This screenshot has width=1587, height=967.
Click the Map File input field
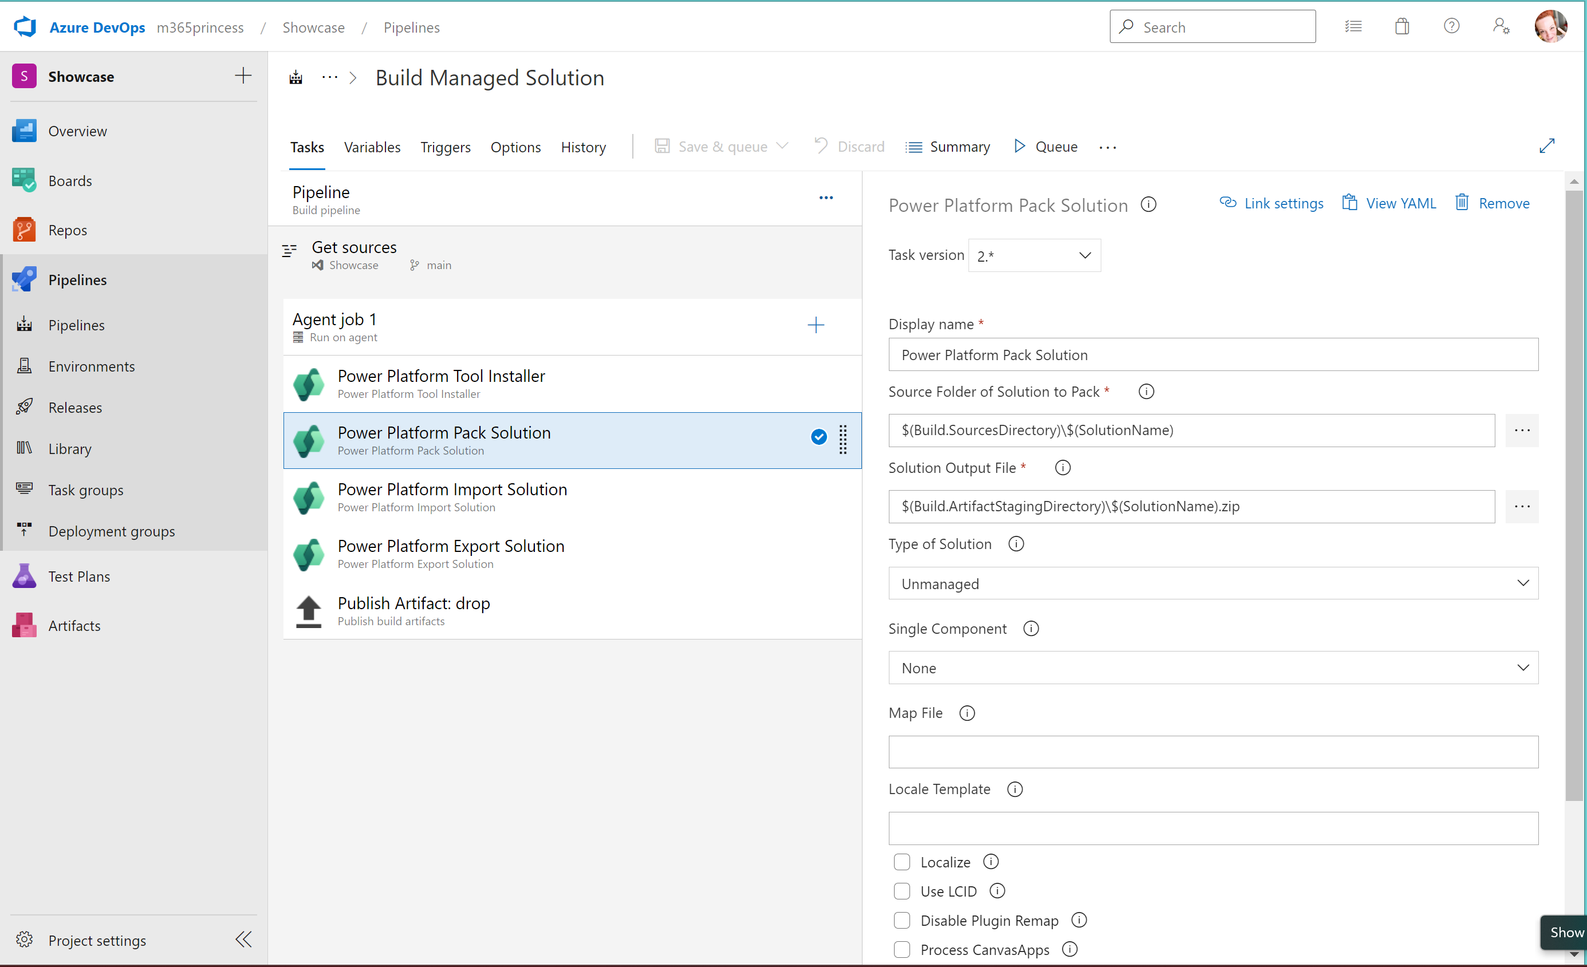(1213, 752)
